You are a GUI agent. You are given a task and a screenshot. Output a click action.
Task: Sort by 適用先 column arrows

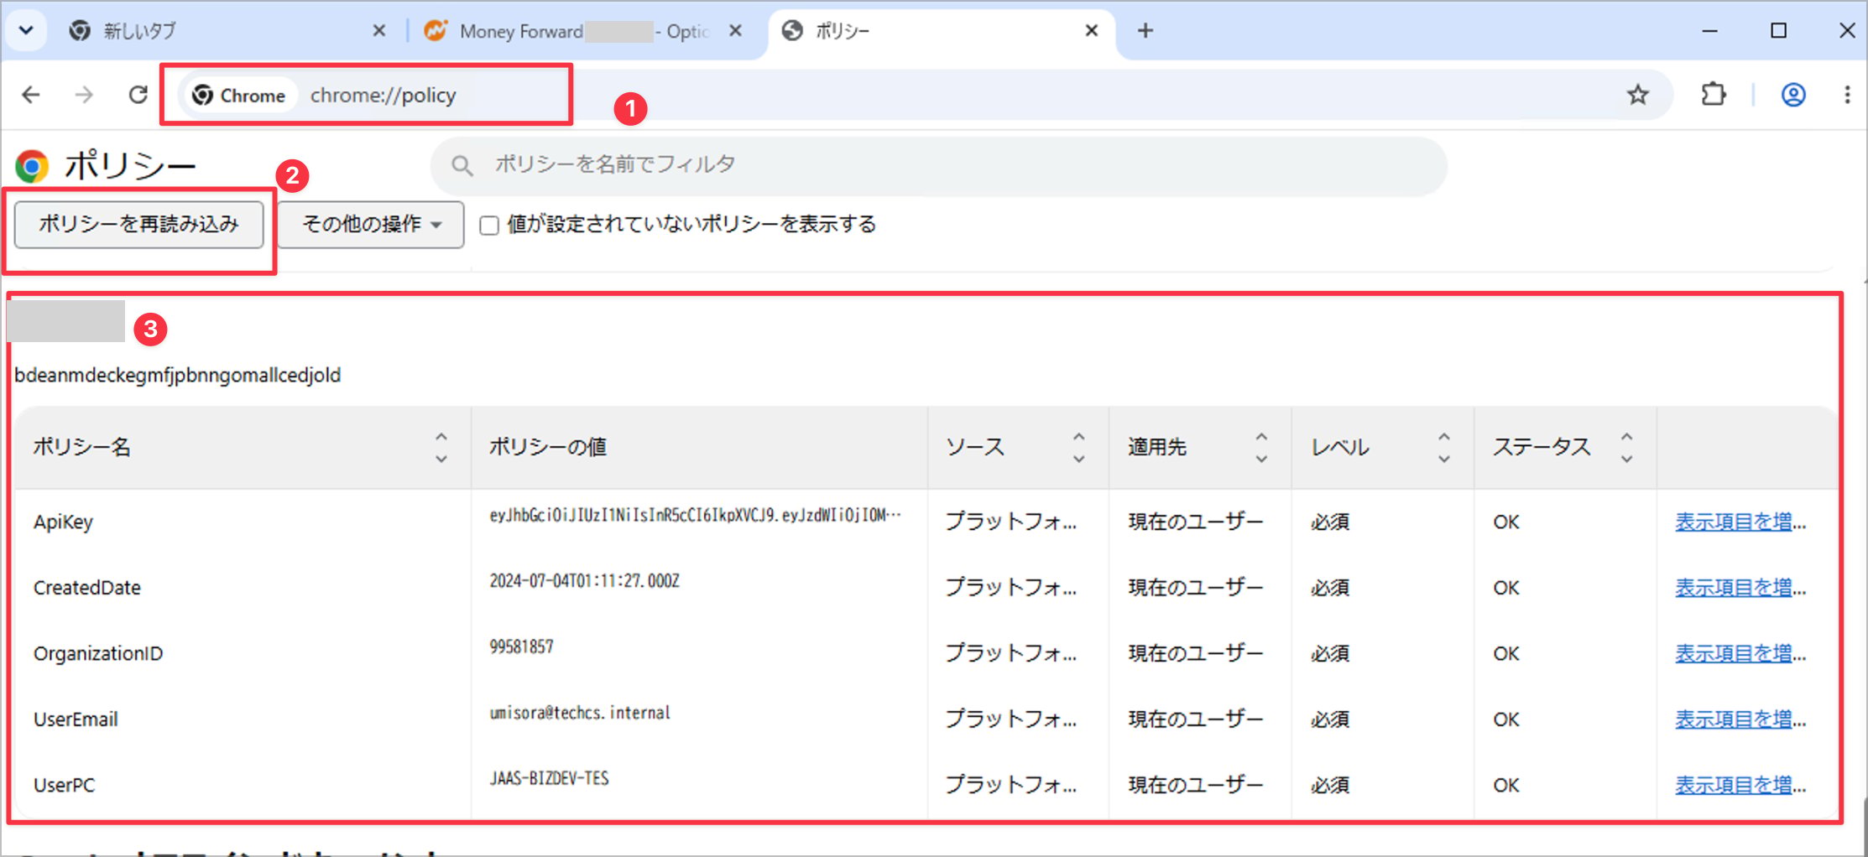pos(1261,448)
